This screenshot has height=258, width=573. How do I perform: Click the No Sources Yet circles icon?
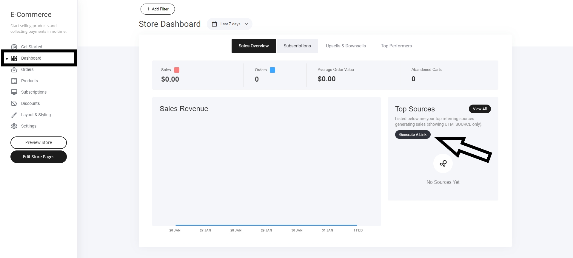click(x=443, y=164)
